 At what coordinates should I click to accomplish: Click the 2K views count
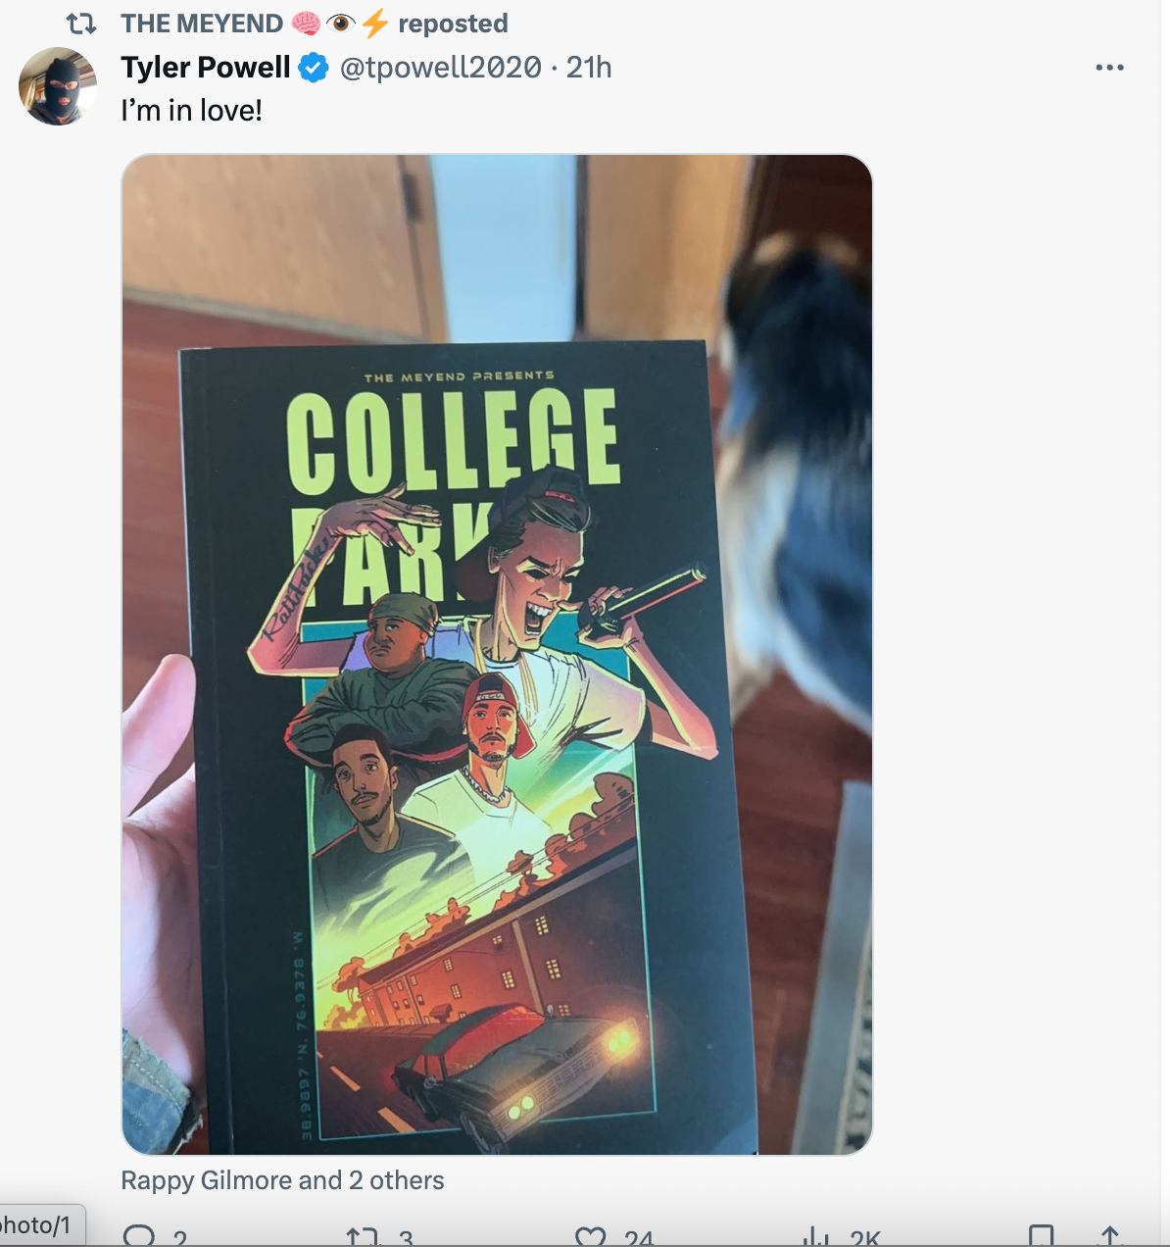tap(865, 1239)
